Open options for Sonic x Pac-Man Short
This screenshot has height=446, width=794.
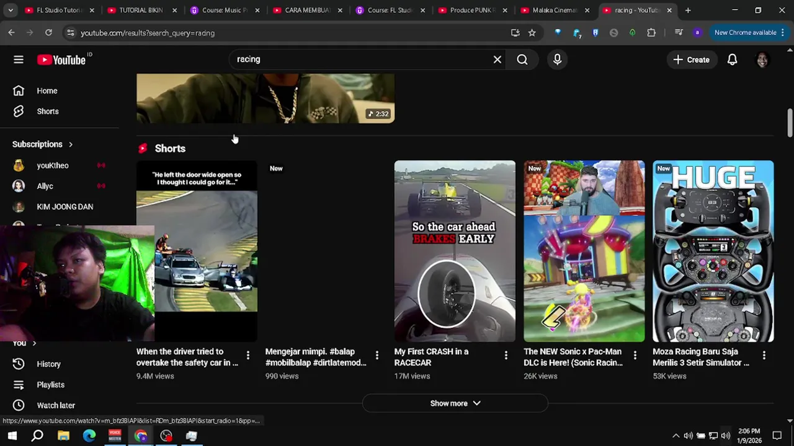[x=635, y=355]
